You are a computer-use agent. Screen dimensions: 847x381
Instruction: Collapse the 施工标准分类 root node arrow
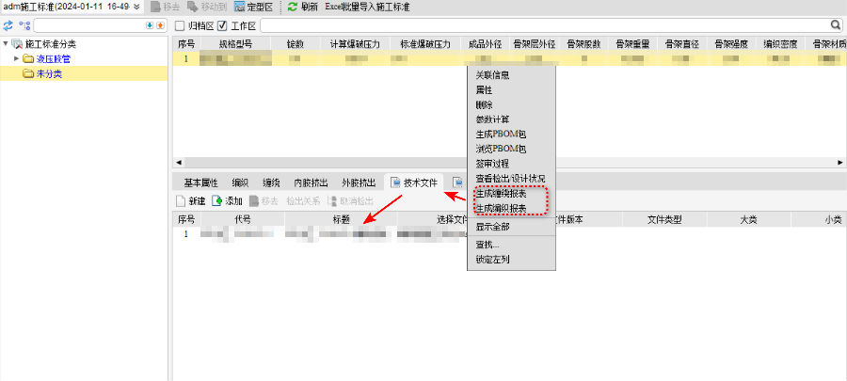pyautogui.click(x=6, y=44)
